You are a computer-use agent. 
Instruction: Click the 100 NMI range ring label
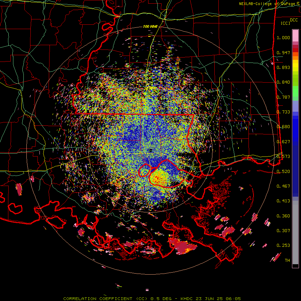point(150,26)
